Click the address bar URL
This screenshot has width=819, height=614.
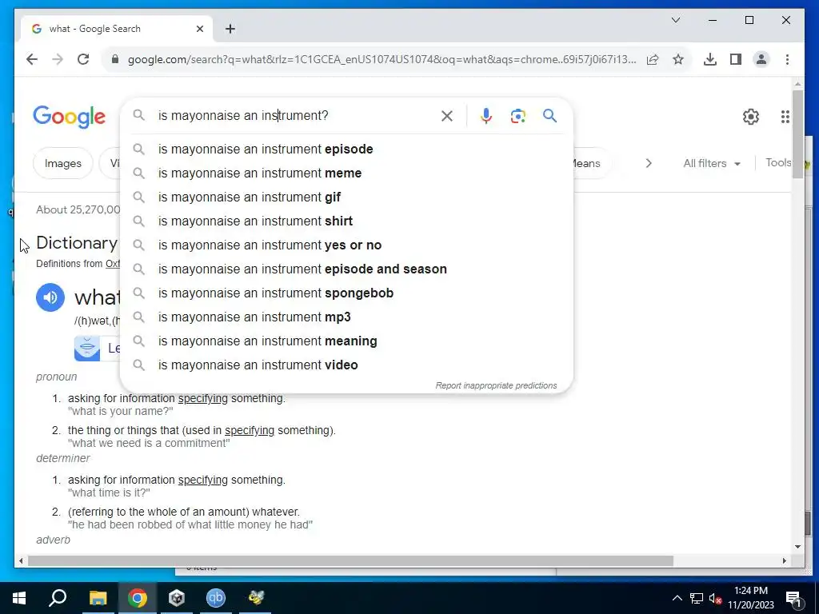click(x=382, y=59)
